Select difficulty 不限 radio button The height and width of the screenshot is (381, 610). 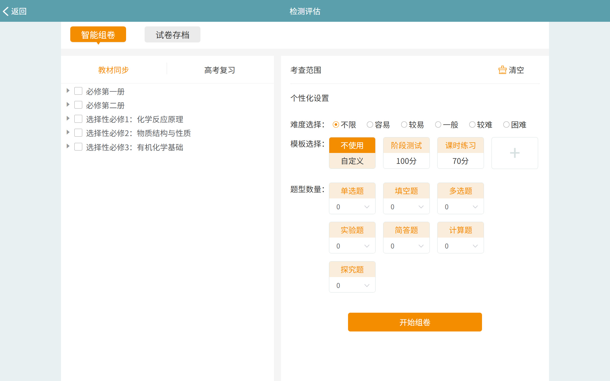(336, 125)
